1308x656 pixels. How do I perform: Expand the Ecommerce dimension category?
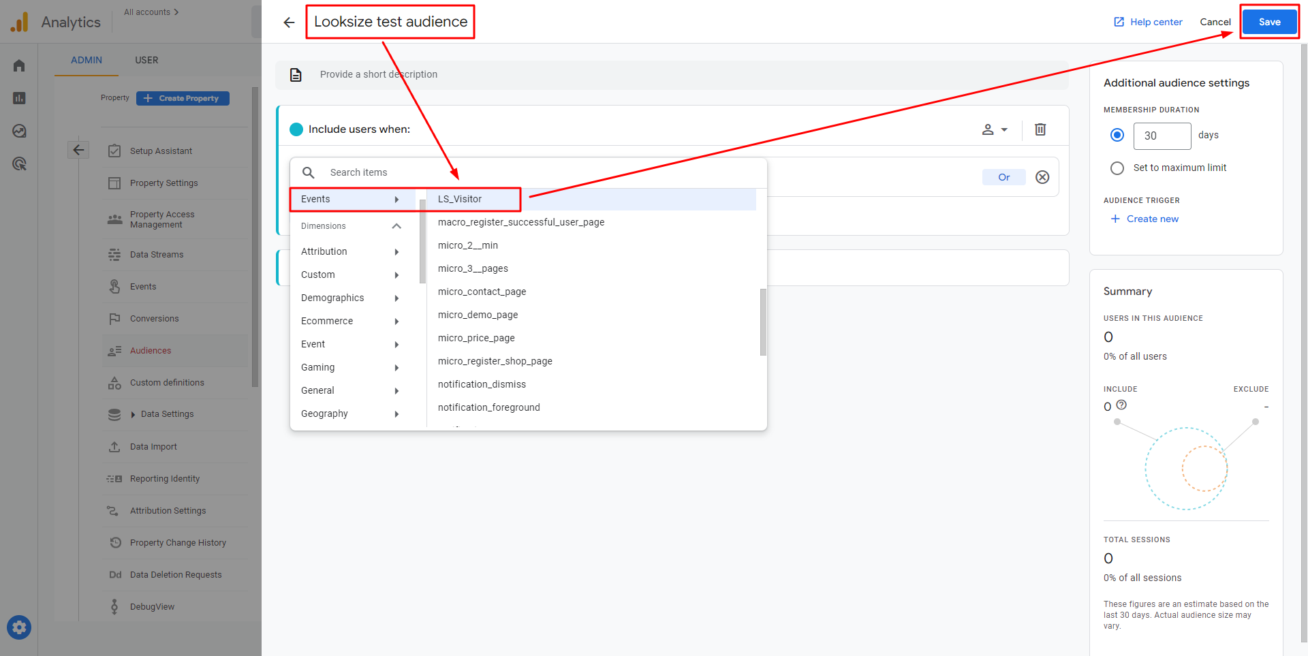pyautogui.click(x=353, y=322)
